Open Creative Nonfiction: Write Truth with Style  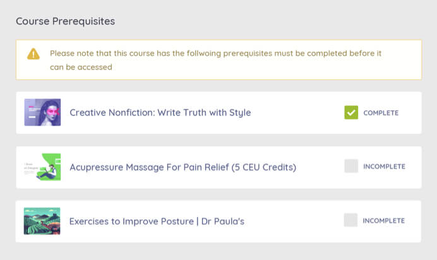pos(160,112)
